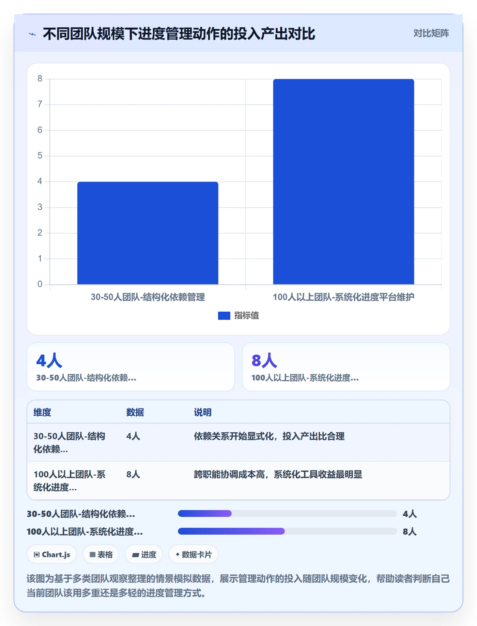Select the 数据卡片 tag
The height and width of the screenshot is (626, 477).
click(x=194, y=554)
